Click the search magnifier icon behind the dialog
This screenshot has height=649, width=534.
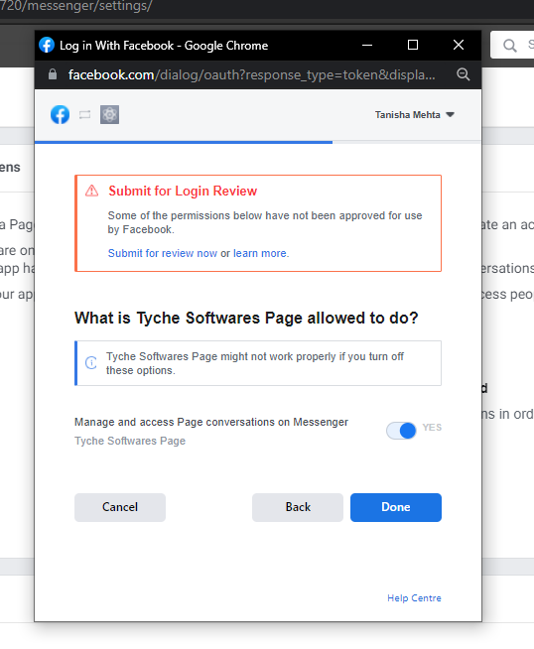[x=510, y=45]
